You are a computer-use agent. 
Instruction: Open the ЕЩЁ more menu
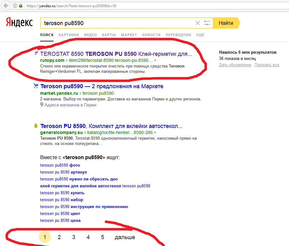[x=200, y=35]
